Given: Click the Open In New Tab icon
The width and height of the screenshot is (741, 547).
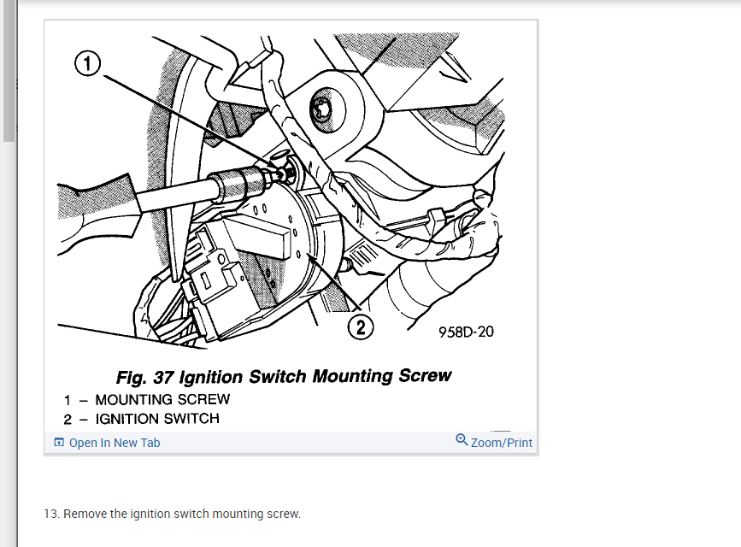Looking at the screenshot, I should [59, 443].
